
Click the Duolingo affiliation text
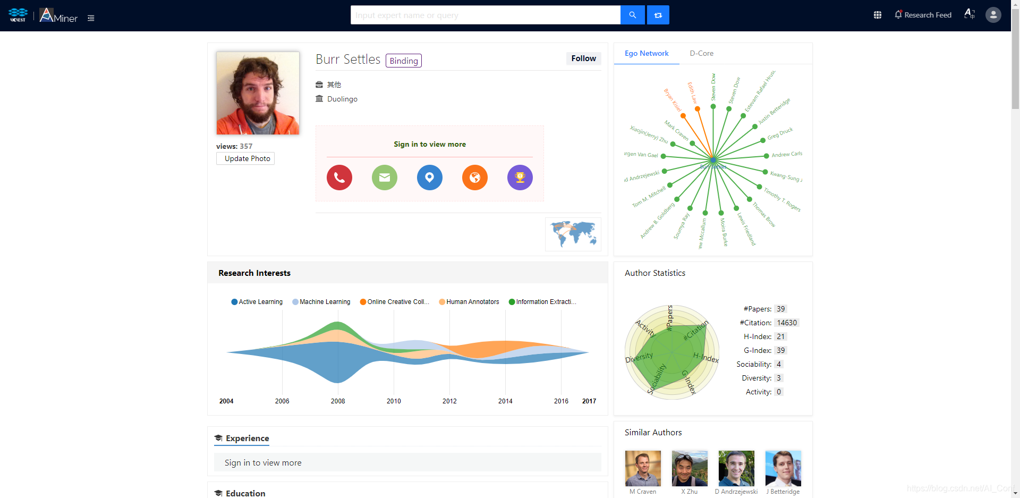pyautogui.click(x=342, y=99)
